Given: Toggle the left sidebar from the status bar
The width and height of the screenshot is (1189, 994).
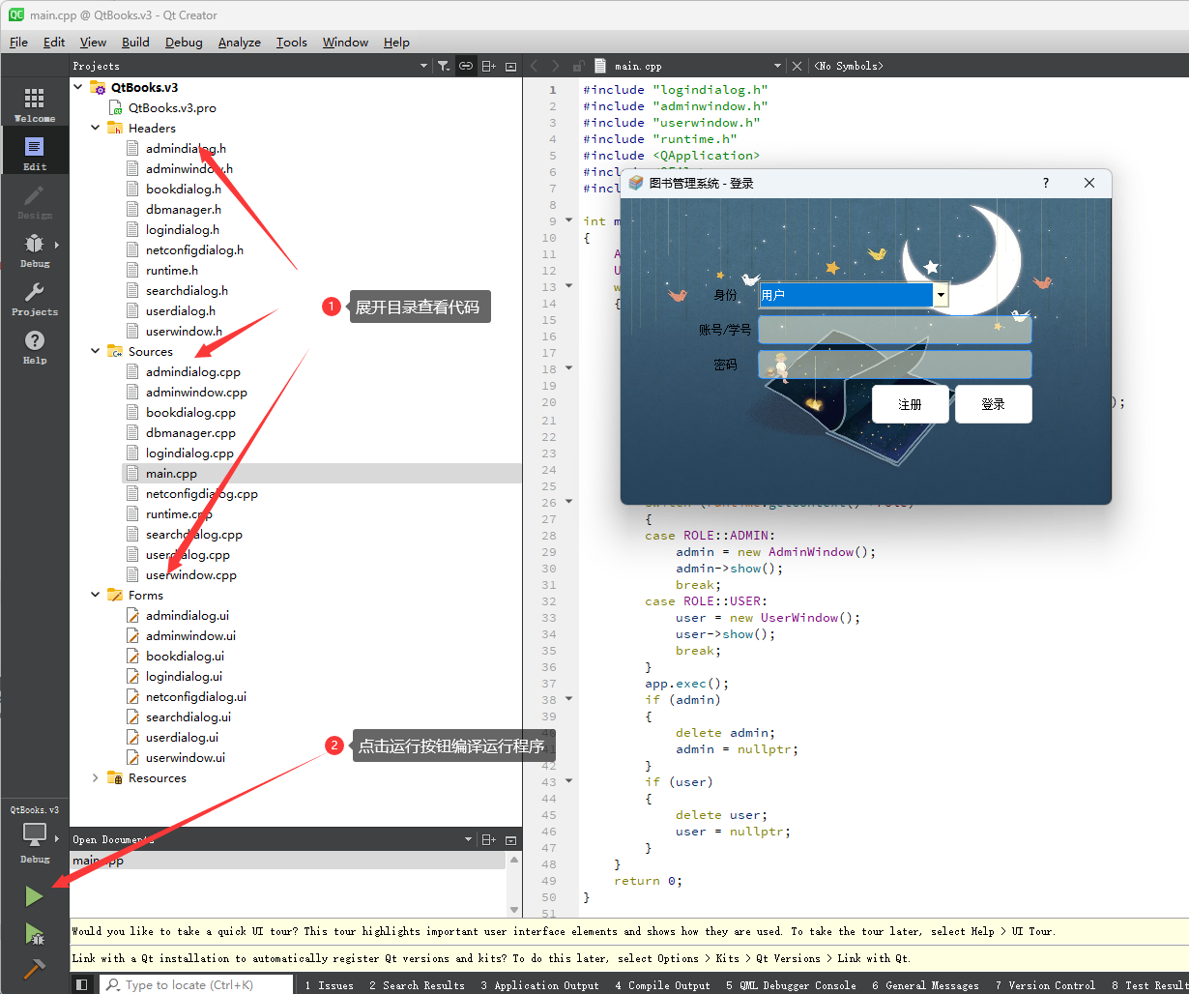Looking at the screenshot, I should [x=82, y=984].
